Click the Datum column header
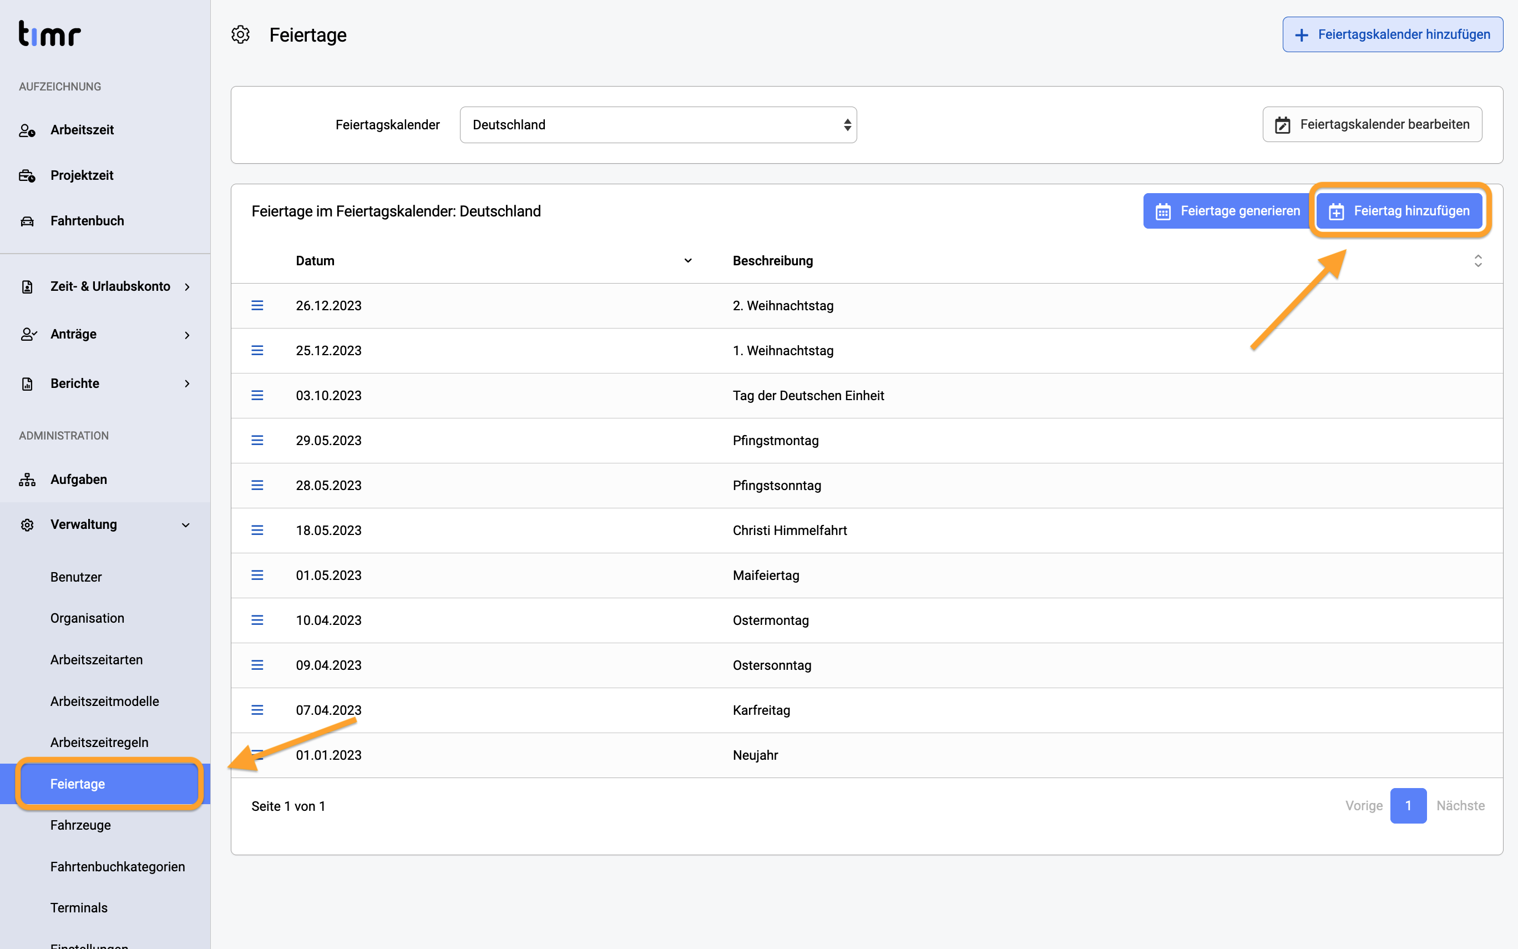Viewport: 1518px width, 949px height. pos(316,260)
